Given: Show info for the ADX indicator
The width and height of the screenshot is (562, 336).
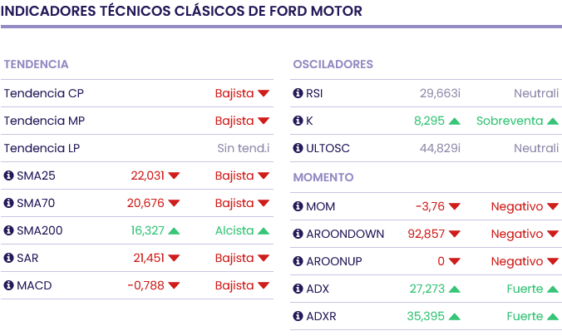Looking at the screenshot, I should point(298,289).
